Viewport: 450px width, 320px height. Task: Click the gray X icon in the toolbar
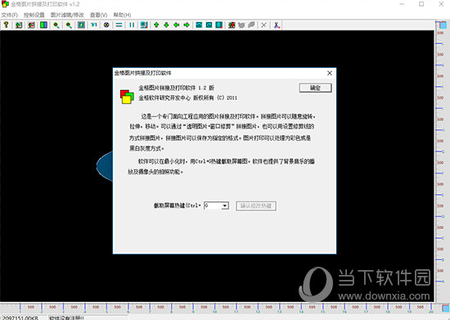(264, 25)
